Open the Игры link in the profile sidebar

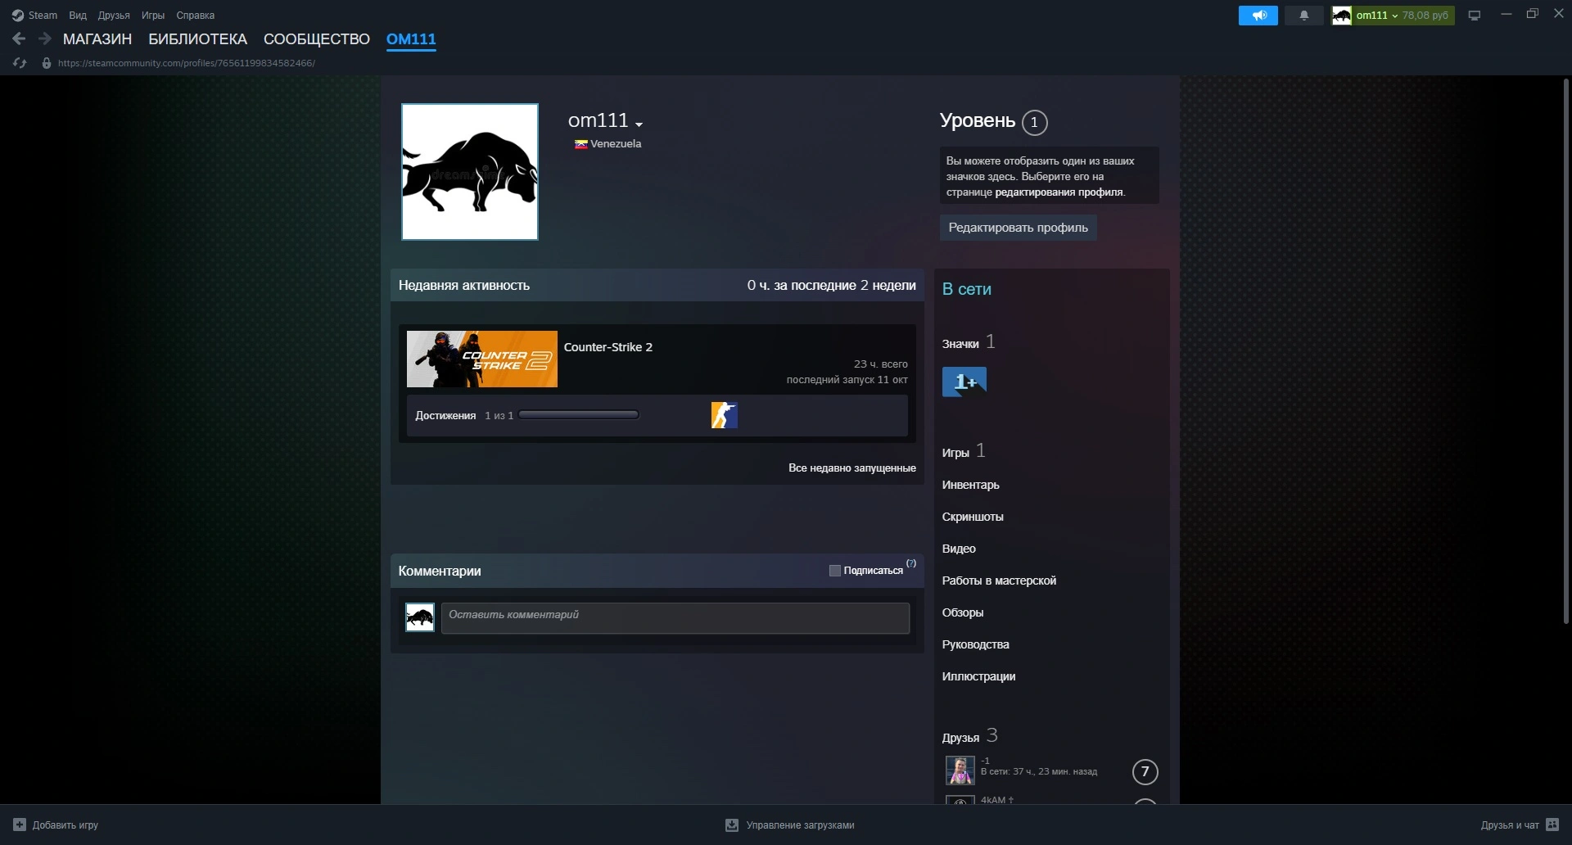point(955,453)
